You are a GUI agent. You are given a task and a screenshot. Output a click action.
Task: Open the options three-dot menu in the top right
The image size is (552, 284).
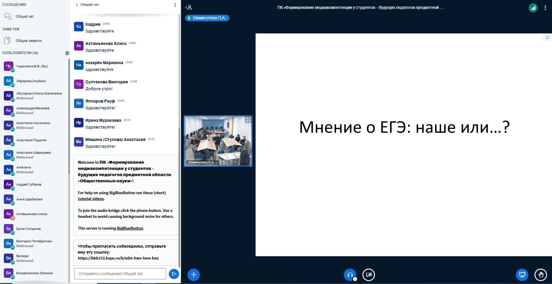click(x=545, y=8)
